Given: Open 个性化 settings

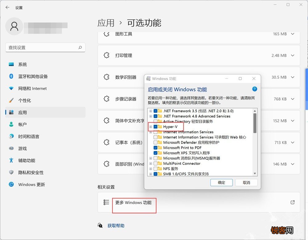Looking at the screenshot, I should (x=45, y=100).
